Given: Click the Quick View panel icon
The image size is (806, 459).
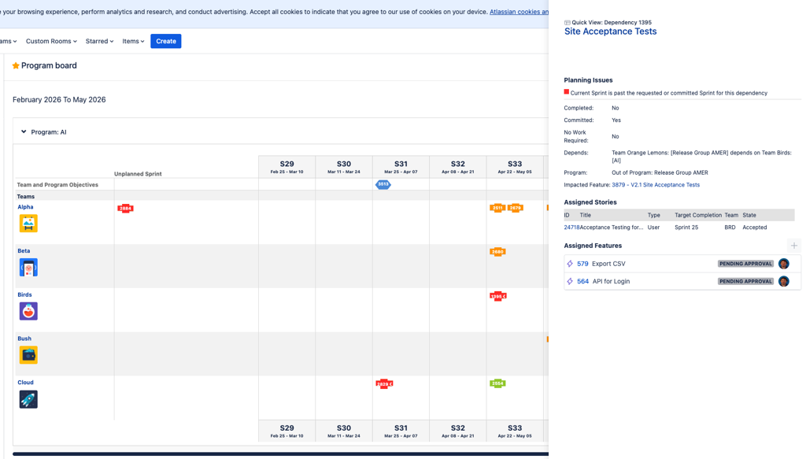Looking at the screenshot, I should [567, 23].
